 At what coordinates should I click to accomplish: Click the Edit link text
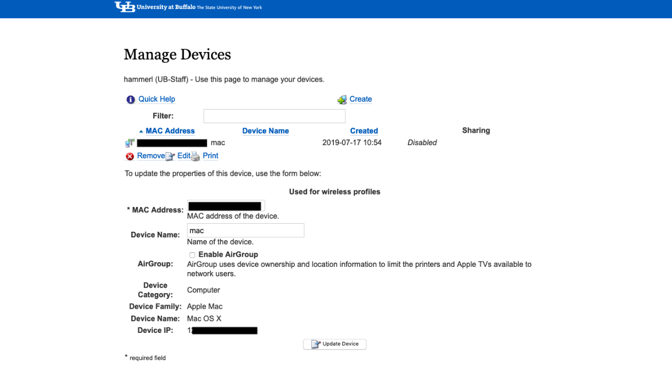coord(183,156)
